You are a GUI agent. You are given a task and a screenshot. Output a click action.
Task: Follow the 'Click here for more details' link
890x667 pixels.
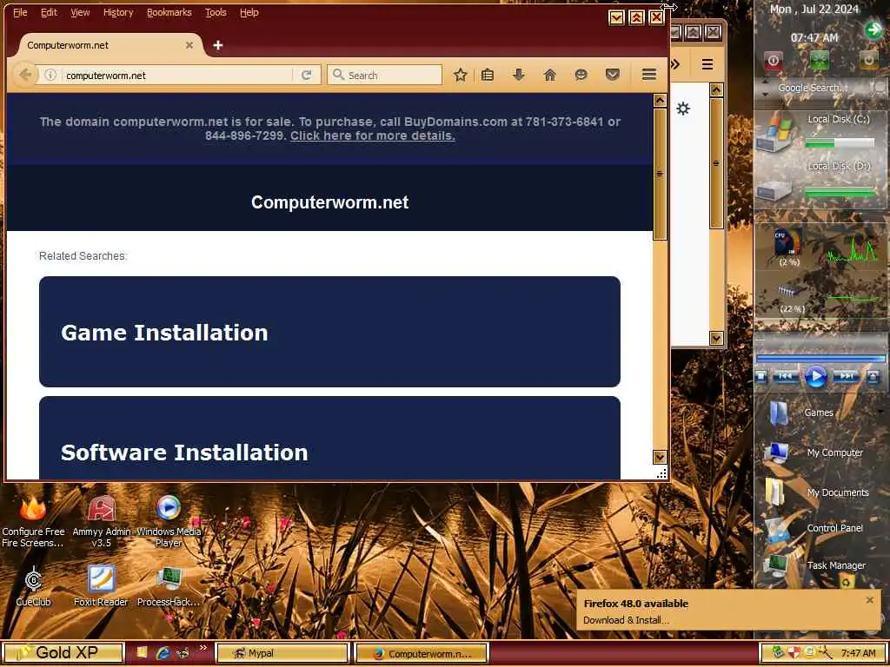(372, 136)
